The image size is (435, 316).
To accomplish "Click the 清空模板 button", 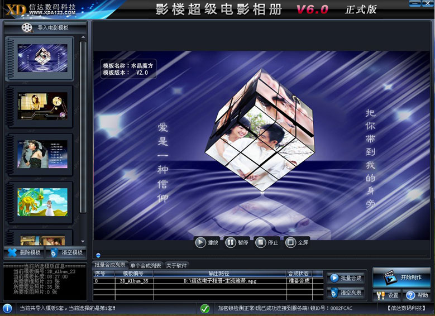I will (x=66, y=252).
